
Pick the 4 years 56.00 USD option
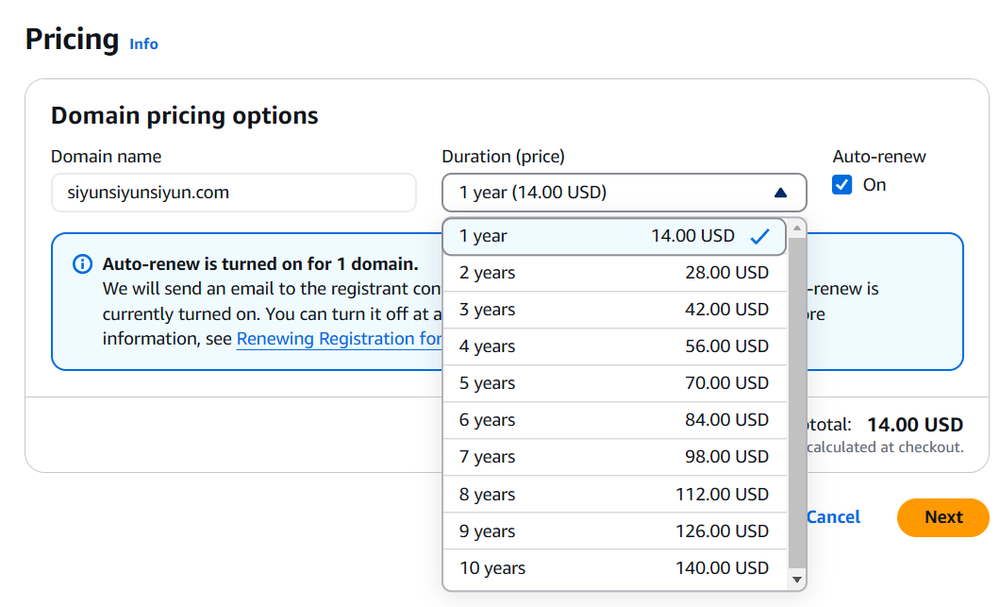point(614,347)
